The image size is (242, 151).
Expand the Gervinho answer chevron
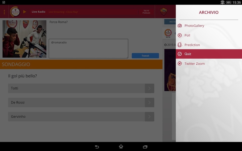[149, 117]
